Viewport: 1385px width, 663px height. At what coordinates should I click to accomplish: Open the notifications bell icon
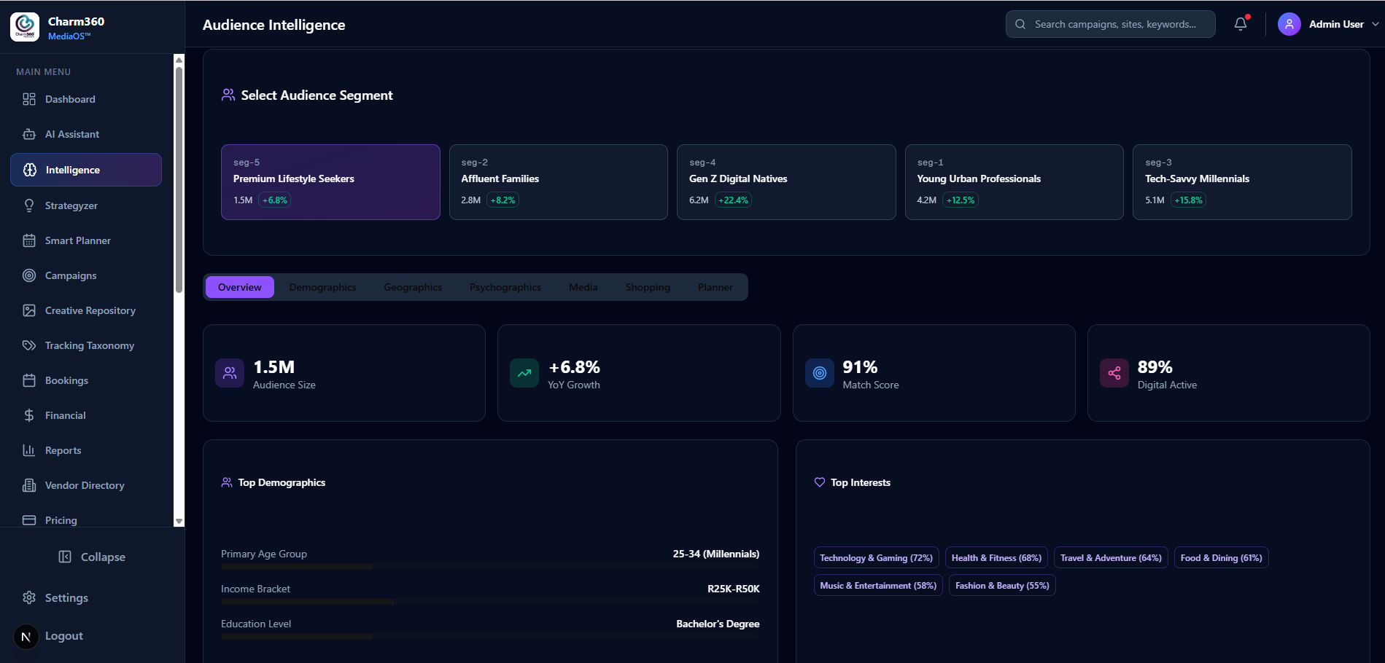[1240, 24]
